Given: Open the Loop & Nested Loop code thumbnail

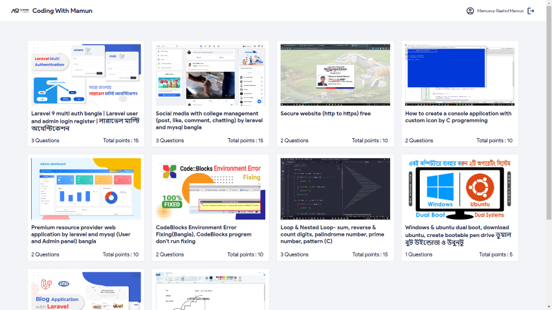Looking at the screenshot, I should (335, 189).
